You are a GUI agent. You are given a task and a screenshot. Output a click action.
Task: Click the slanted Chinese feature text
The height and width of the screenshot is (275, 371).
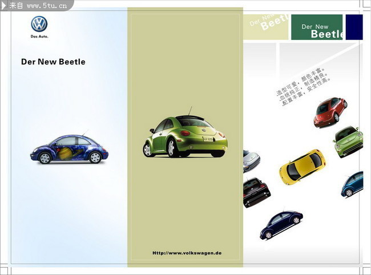pos(303,87)
